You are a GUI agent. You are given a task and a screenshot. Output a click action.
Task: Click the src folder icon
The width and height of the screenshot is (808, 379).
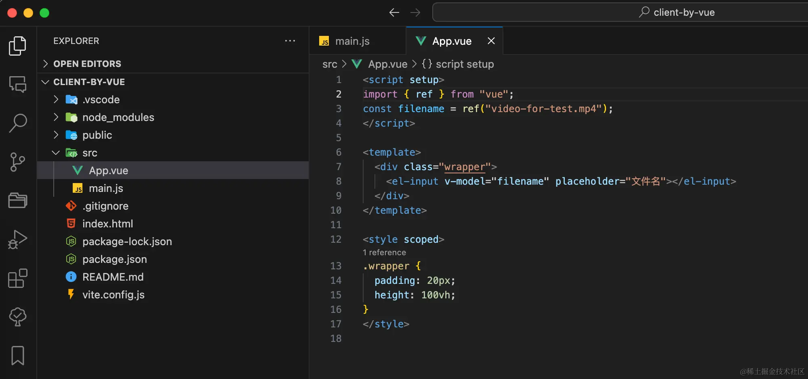72,153
